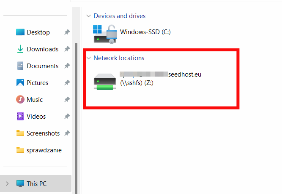Unpin Desktop using its pin icon
Screen dimensions: 282x194
[x=67, y=32]
